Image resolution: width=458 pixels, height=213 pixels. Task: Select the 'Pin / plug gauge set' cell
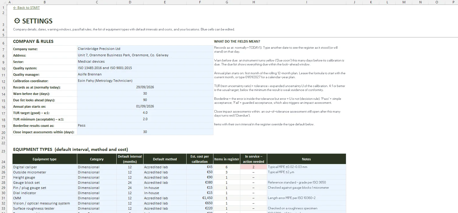[x=45, y=188]
